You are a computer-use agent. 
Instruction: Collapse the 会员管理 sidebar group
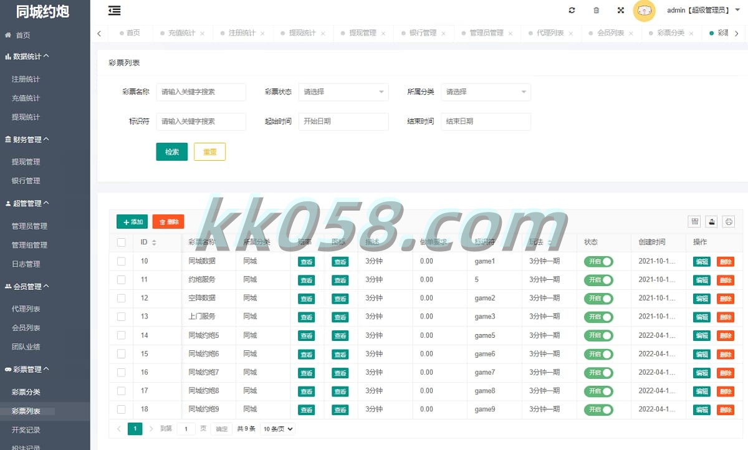pyautogui.click(x=27, y=287)
